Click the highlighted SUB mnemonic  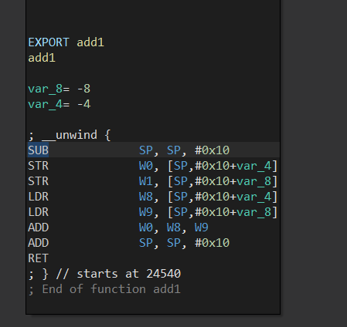pos(38,150)
